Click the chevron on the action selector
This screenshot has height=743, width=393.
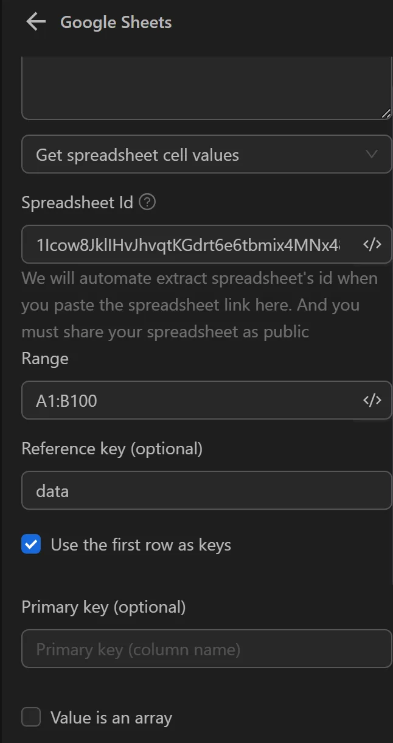370,154
